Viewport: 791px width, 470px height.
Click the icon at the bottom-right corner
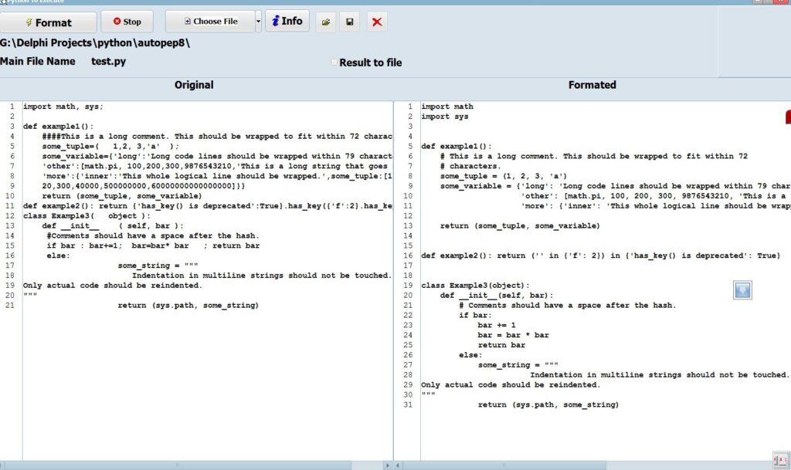pos(781,460)
